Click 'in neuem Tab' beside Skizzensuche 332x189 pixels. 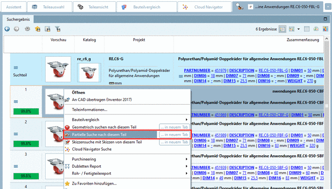pos(174,142)
